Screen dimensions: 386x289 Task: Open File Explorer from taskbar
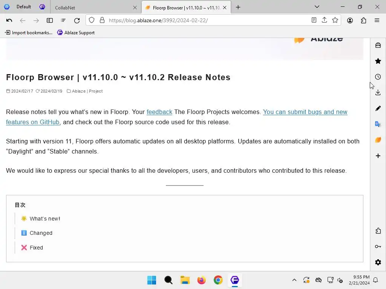[x=185, y=280]
